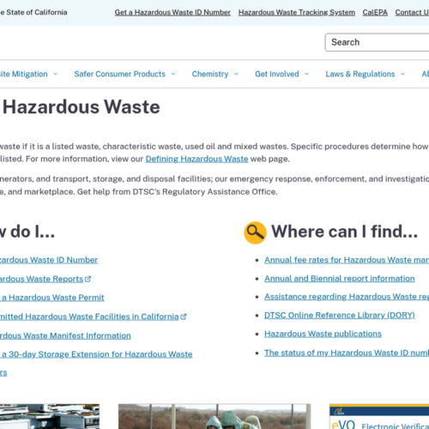
Task: Click external link icon after Hazardous Waste Reports
Action: coord(88,279)
